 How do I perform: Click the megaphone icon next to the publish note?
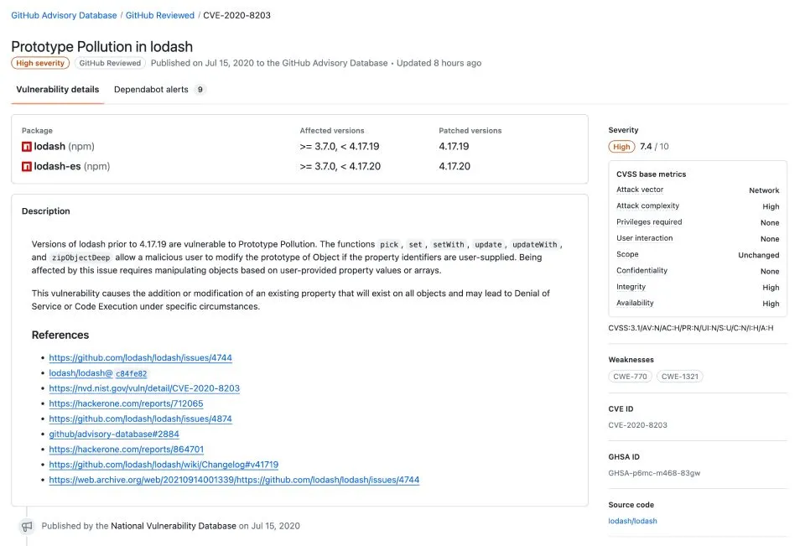point(26,526)
